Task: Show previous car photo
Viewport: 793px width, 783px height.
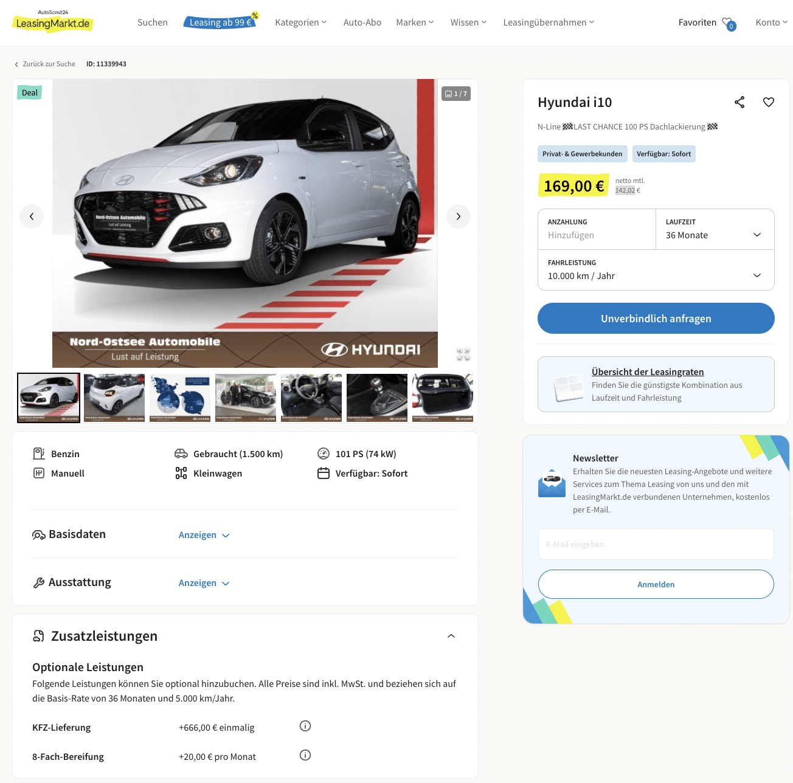Action: tap(32, 216)
